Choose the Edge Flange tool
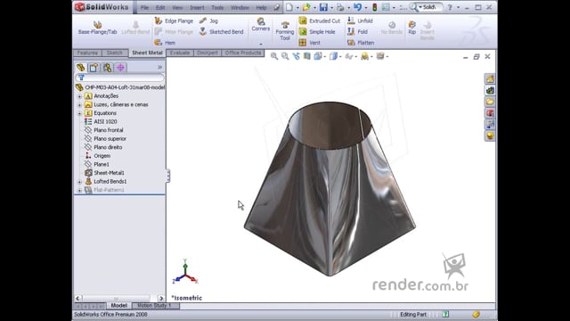This screenshot has width=570, height=321. pos(174,21)
